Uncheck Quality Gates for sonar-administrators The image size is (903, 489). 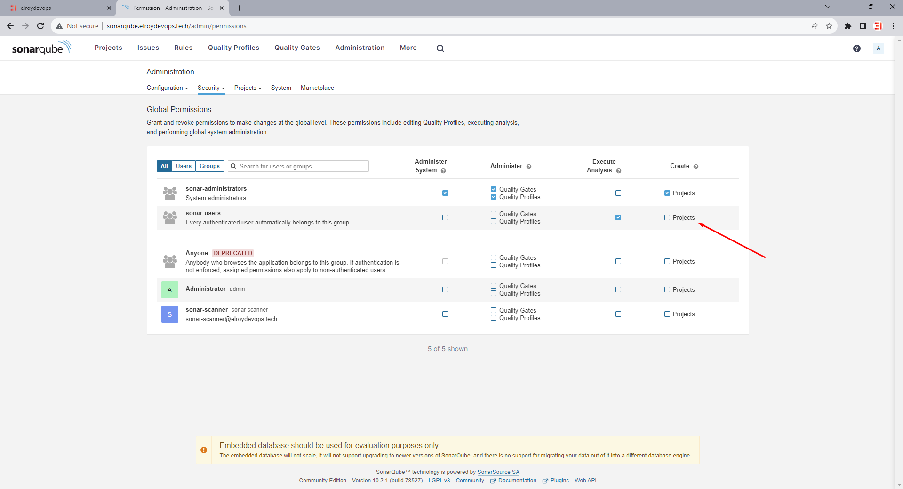pos(494,189)
